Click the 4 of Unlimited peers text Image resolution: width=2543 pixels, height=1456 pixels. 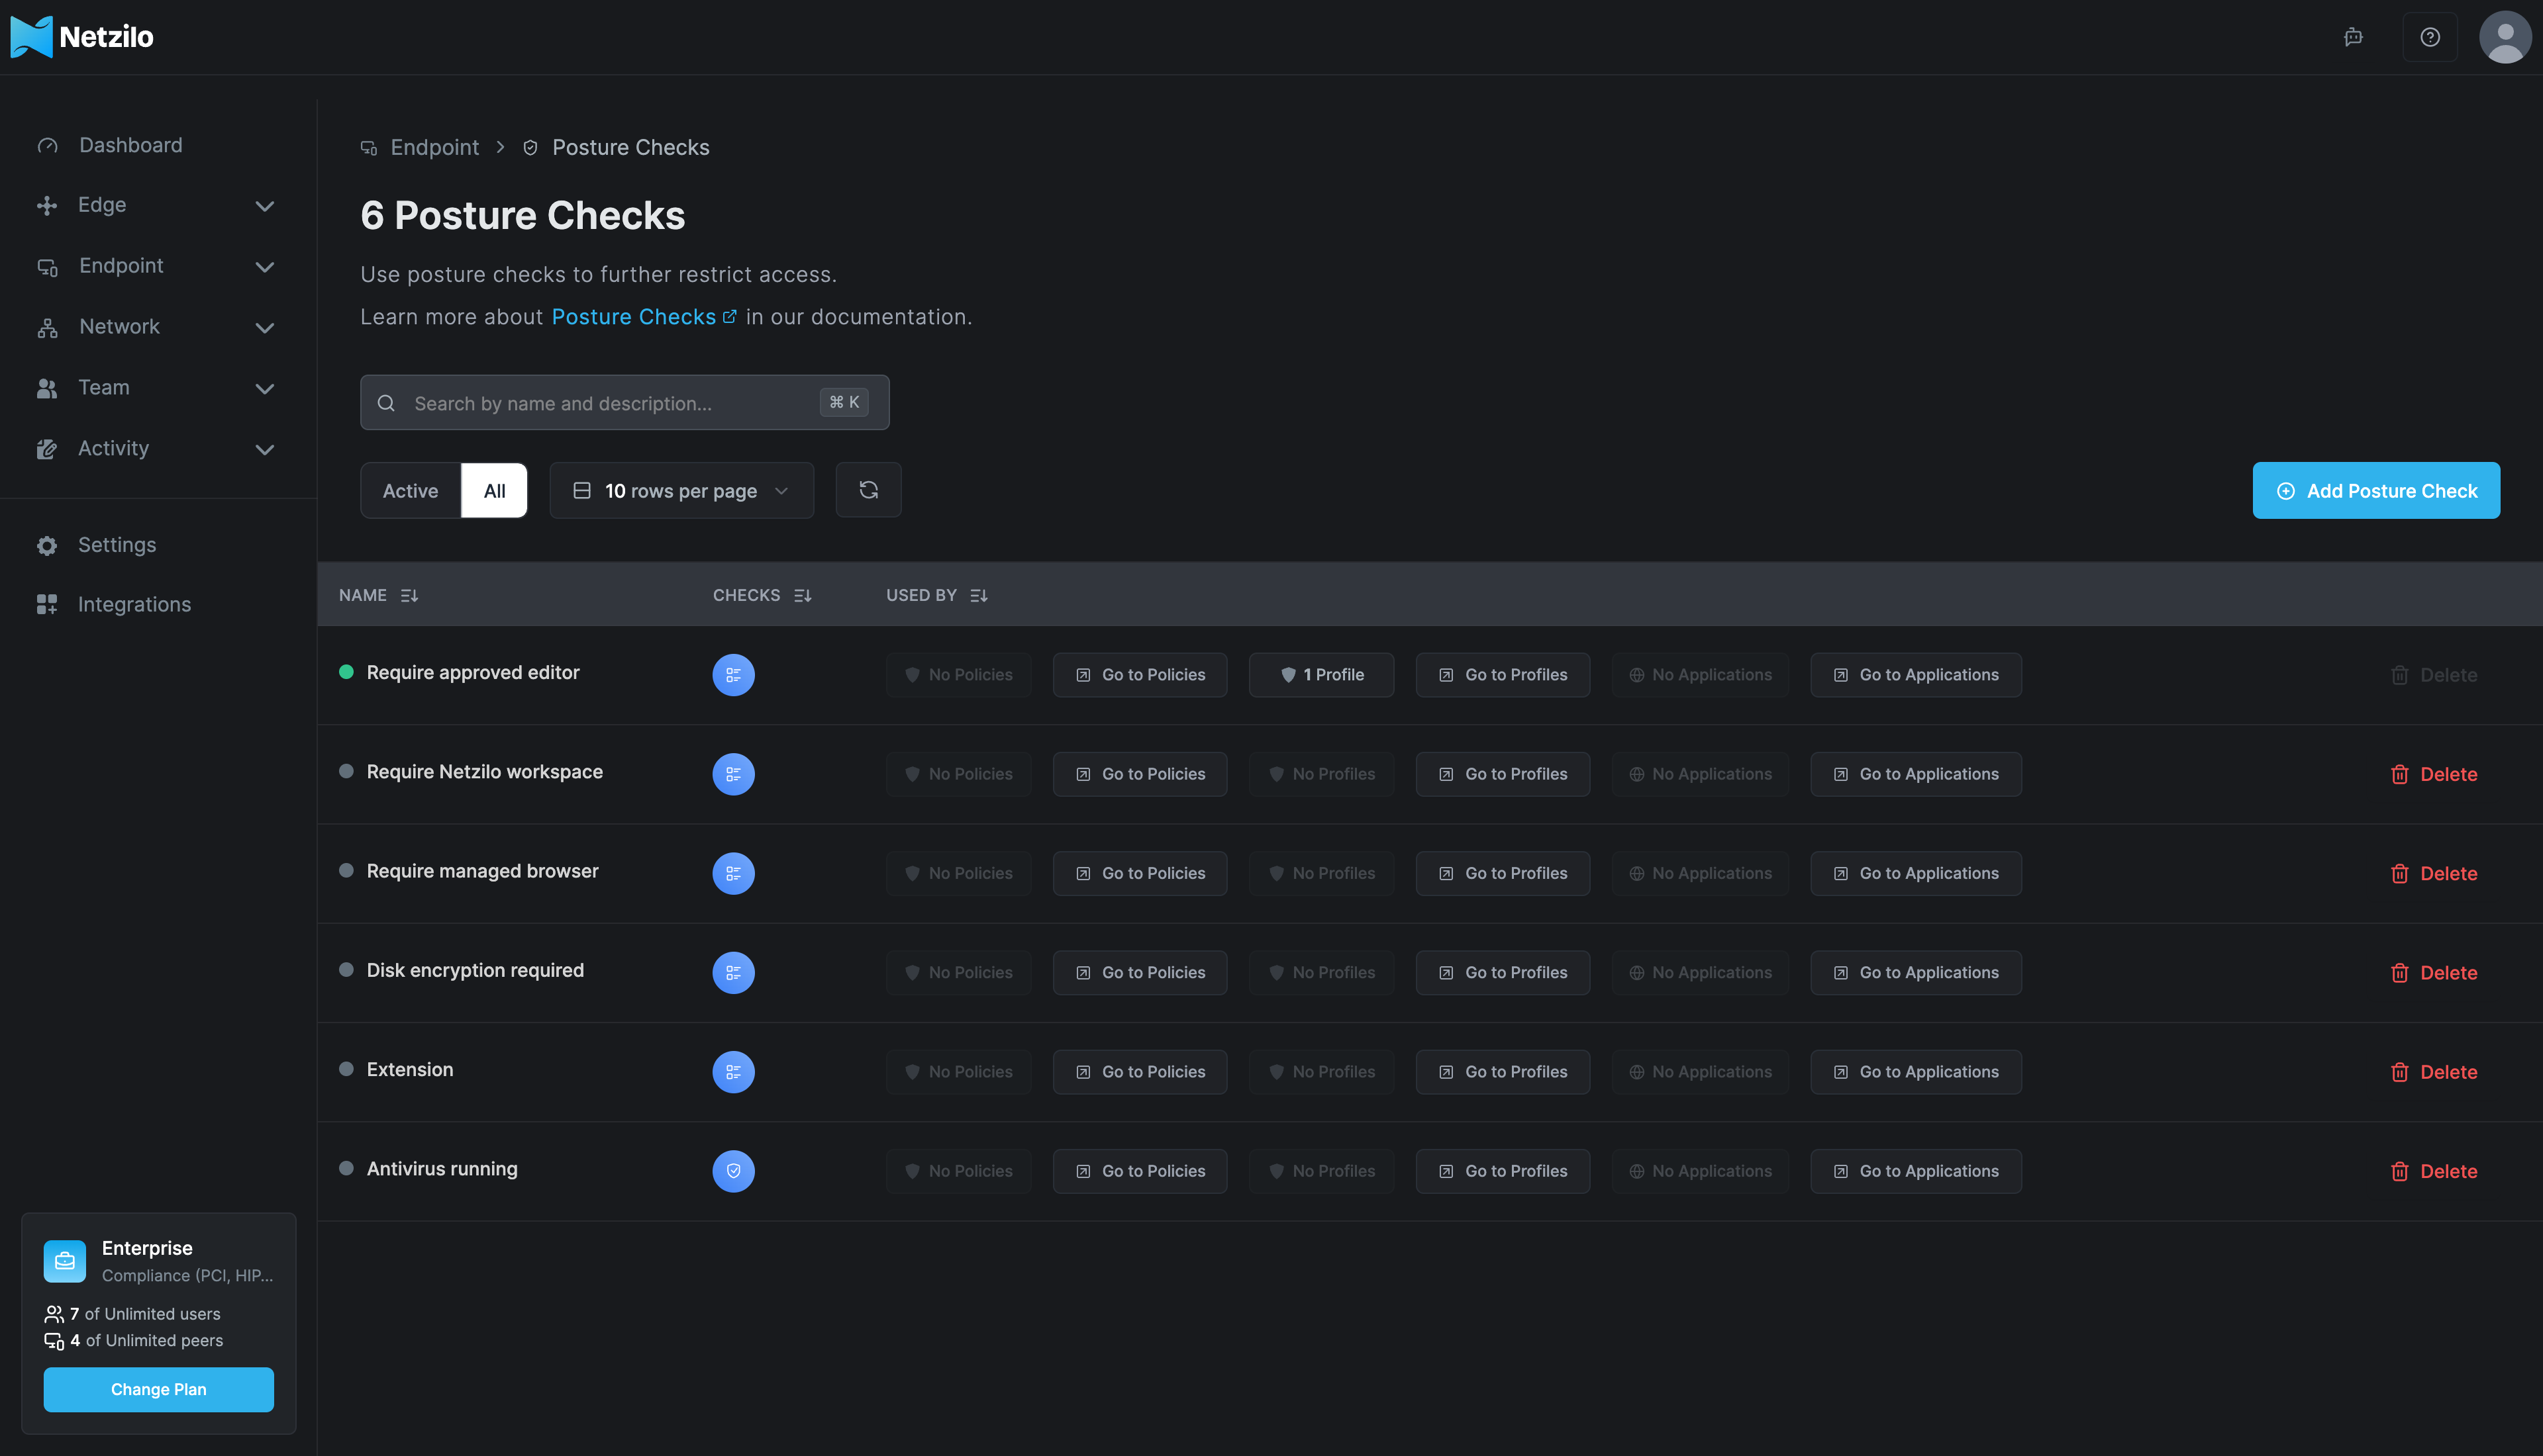point(147,1340)
